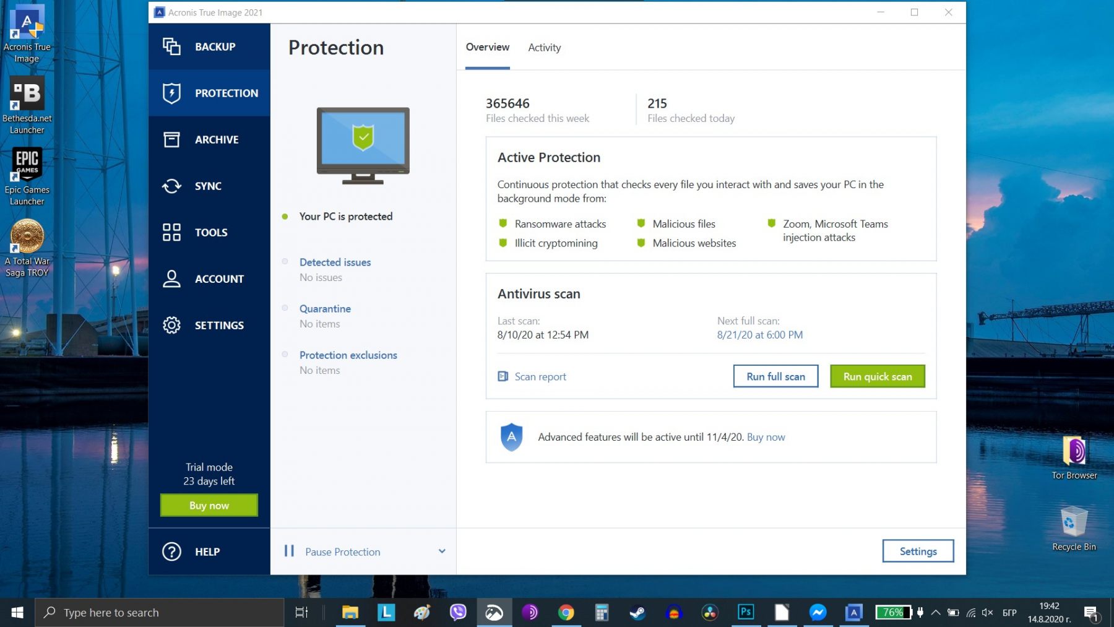Open protection Settings button at bottom right
Image resolution: width=1114 pixels, height=627 pixels.
[918, 551]
